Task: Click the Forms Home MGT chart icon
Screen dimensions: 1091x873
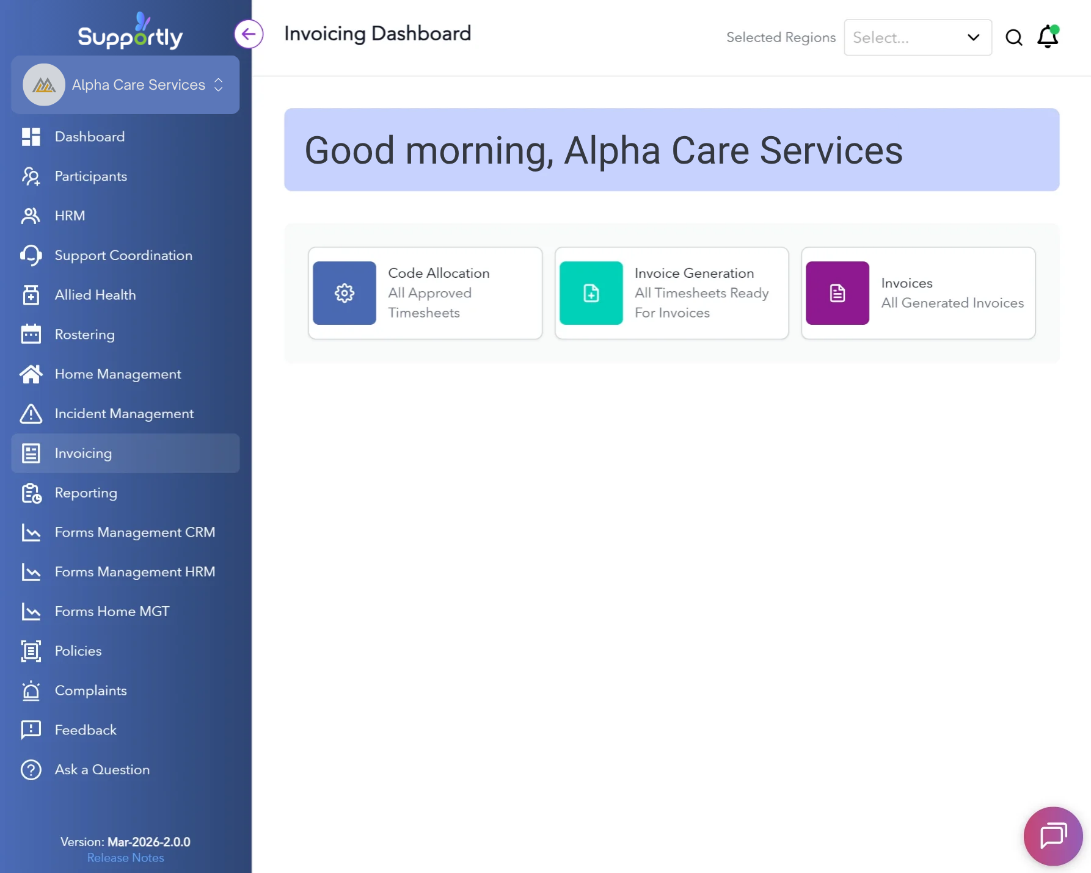Action: (31, 611)
